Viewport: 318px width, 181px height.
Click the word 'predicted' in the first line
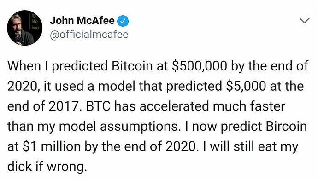(x=80, y=67)
